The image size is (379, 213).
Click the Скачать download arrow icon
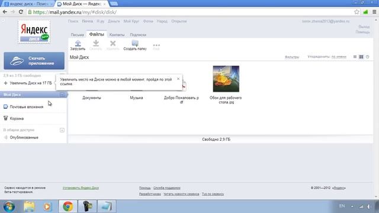point(96,43)
